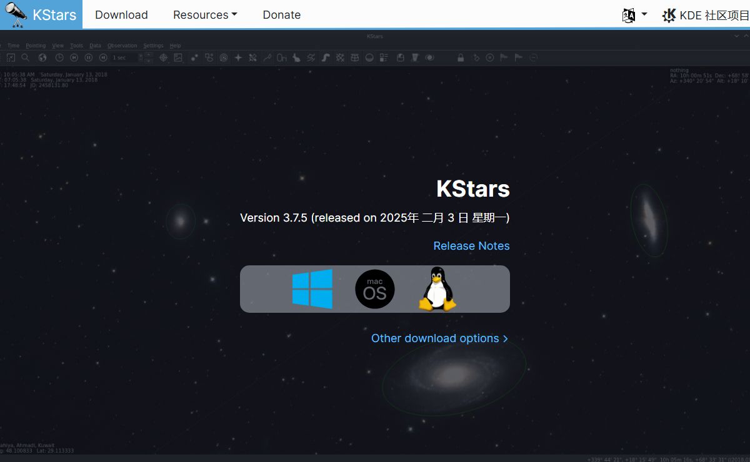Viewport: 750px width, 462px height.
Task: Go to the Download page in the navbar
Action: pyautogui.click(x=121, y=15)
